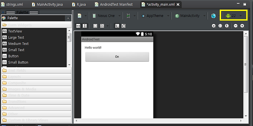Toggle show layout constraints icon

point(117,26)
